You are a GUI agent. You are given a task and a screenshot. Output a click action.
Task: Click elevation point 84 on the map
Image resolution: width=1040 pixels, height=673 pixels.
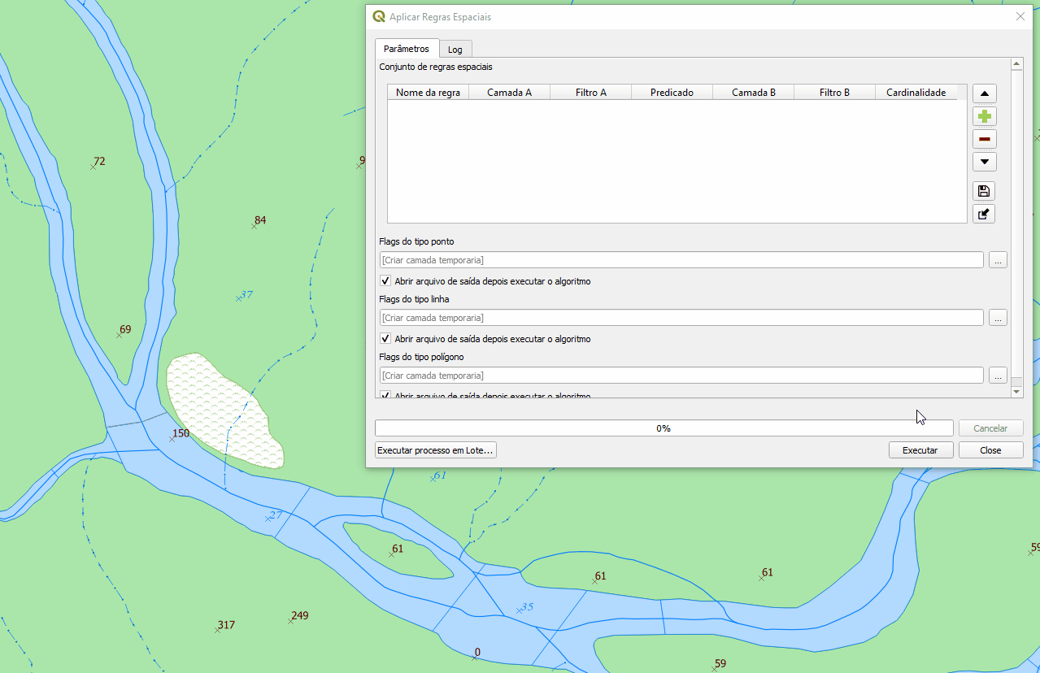click(259, 221)
